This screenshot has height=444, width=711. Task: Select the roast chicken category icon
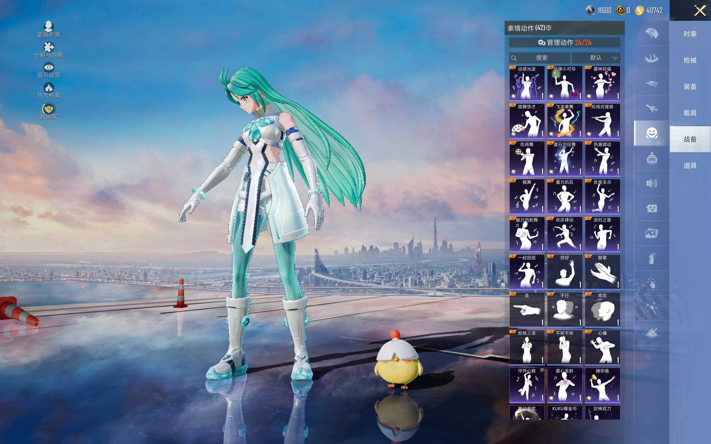tap(652, 333)
